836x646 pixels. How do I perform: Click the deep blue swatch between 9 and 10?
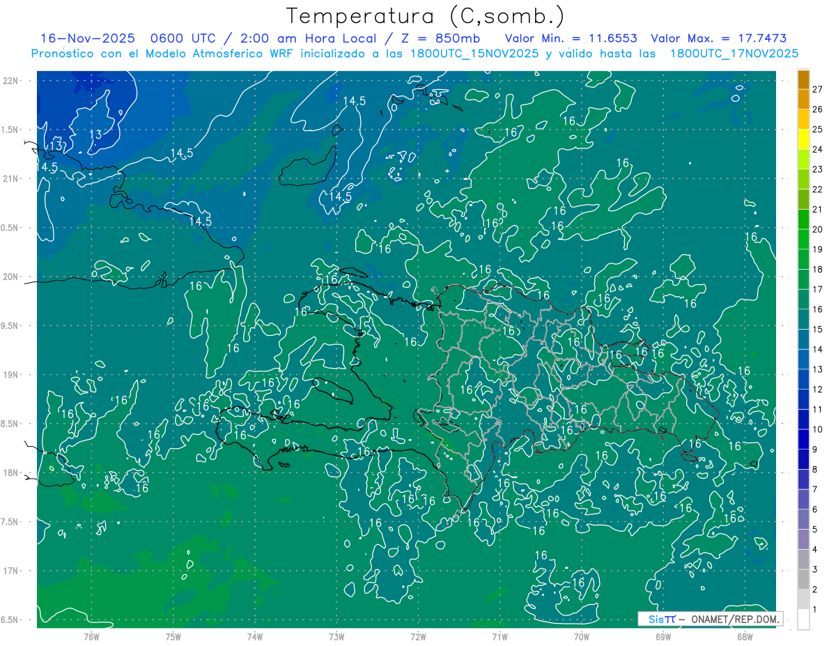click(x=804, y=439)
